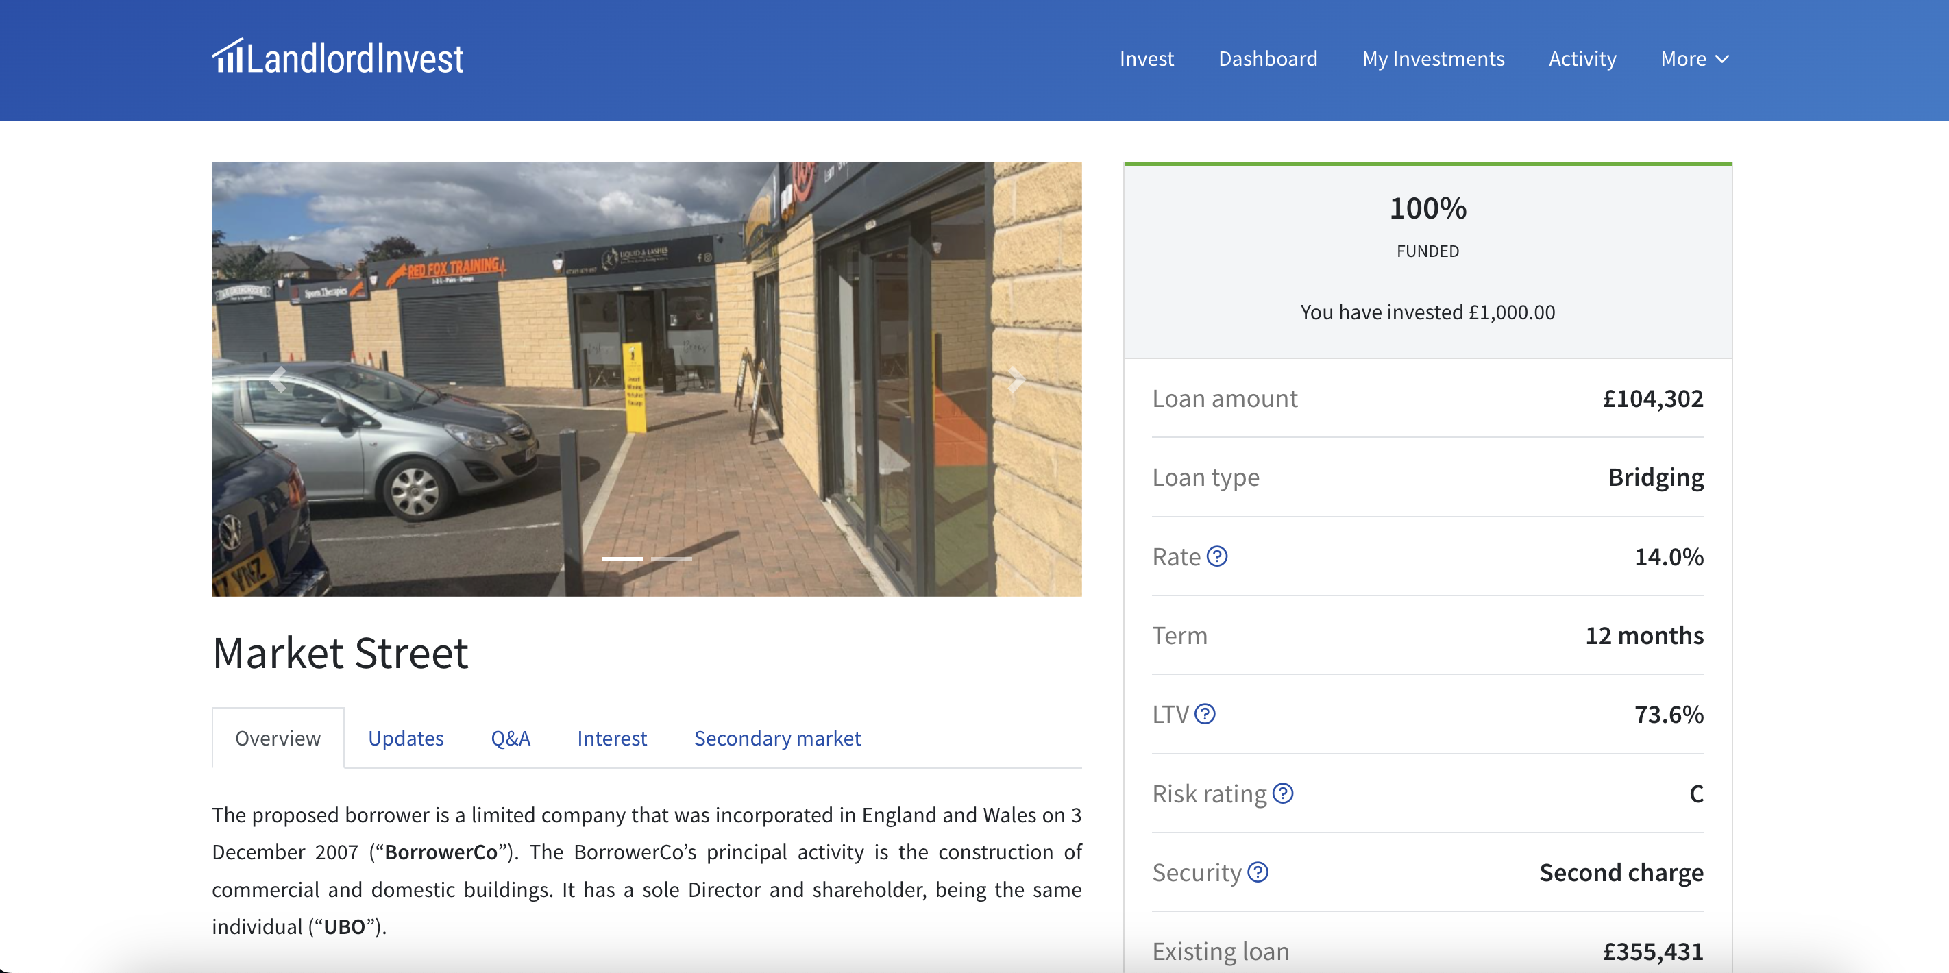Click the Bridging loan type value
This screenshot has height=973, width=1949.
(1656, 477)
